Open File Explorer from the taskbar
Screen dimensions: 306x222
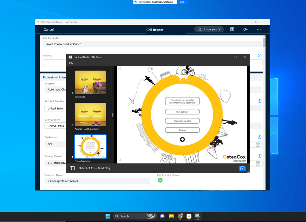point(171,216)
